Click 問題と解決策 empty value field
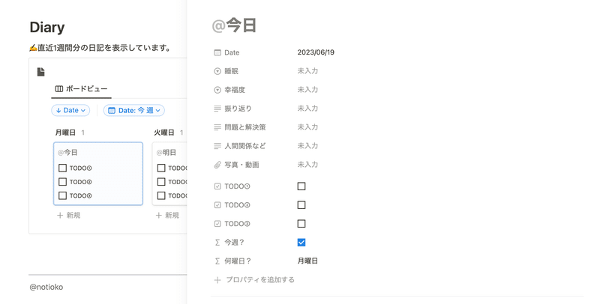The height and width of the screenshot is (304, 600). 307,127
